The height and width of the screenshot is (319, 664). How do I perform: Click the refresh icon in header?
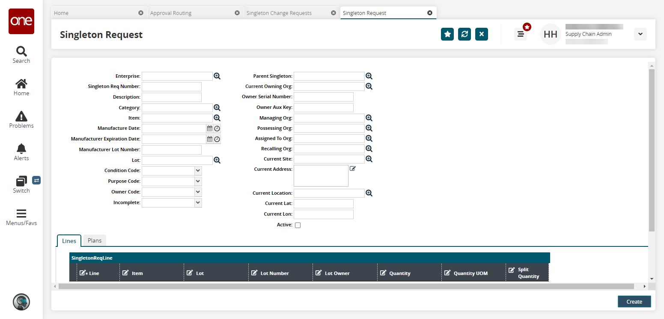coord(465,34)
